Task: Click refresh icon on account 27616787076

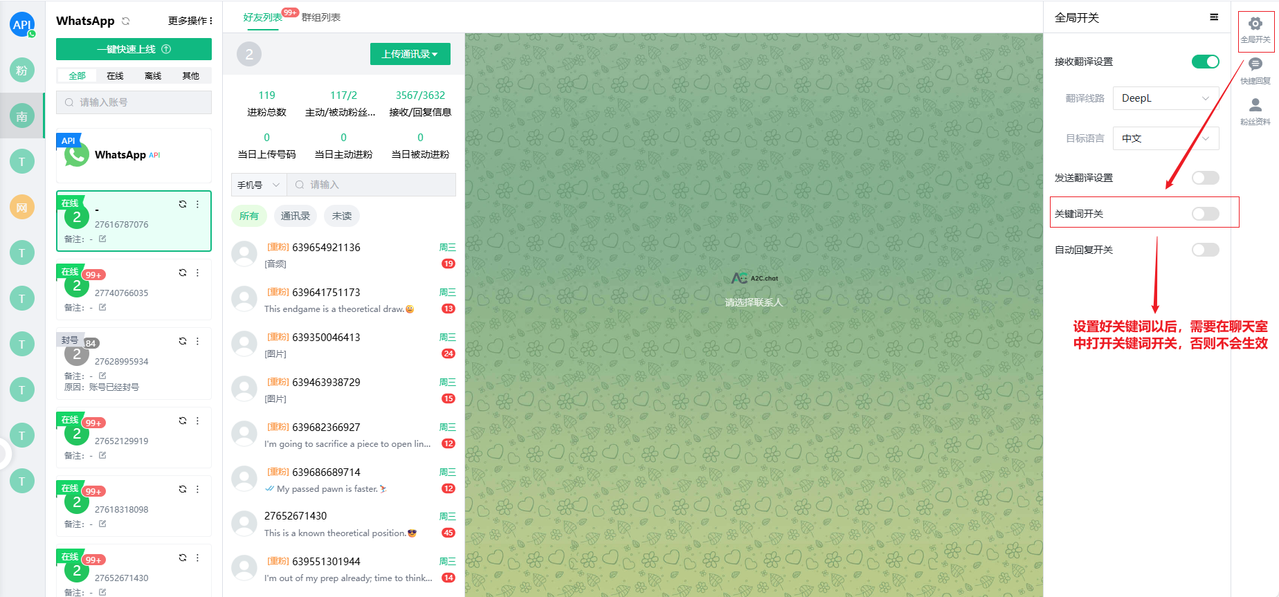Action: coord(183,204)
